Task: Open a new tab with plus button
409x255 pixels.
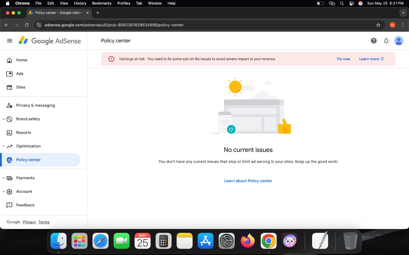Action: click(98, 13)
